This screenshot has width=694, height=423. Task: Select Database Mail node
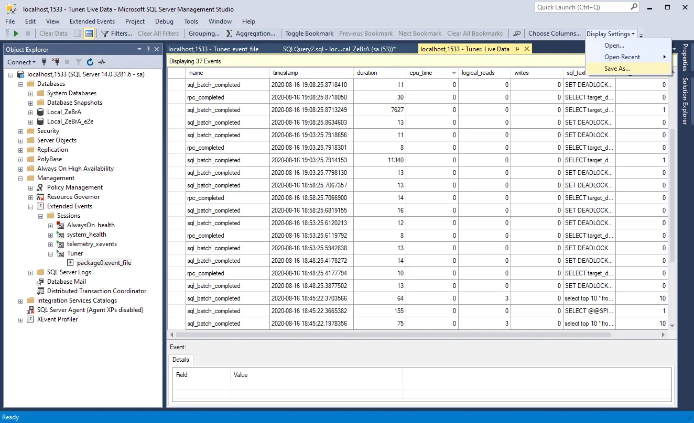tap(67, 282)
